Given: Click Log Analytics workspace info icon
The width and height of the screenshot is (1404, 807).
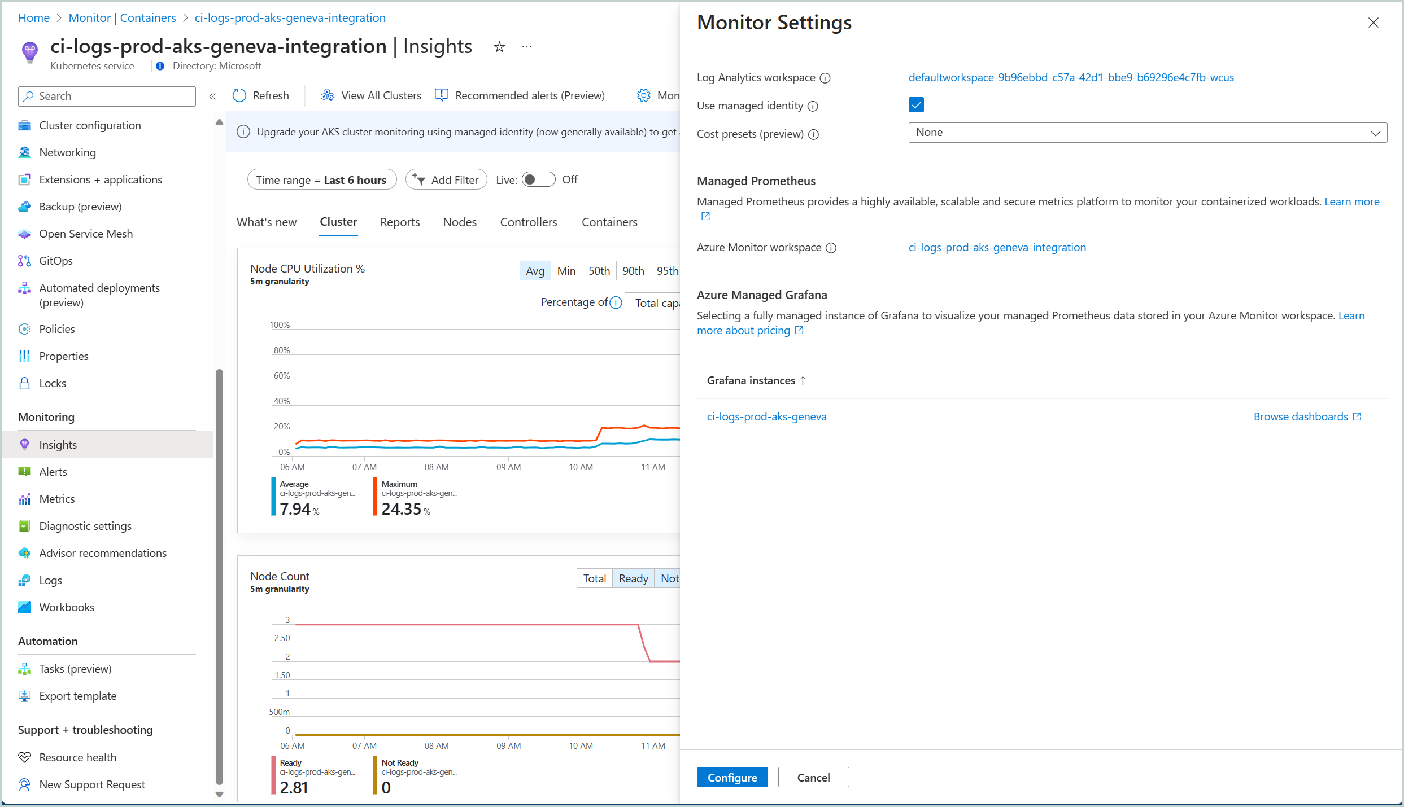Looking at the screenshot, I should (x=825, y=78).
